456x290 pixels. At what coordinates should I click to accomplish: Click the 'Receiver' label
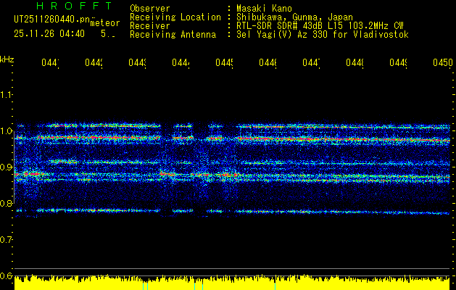tap(150, 26)
